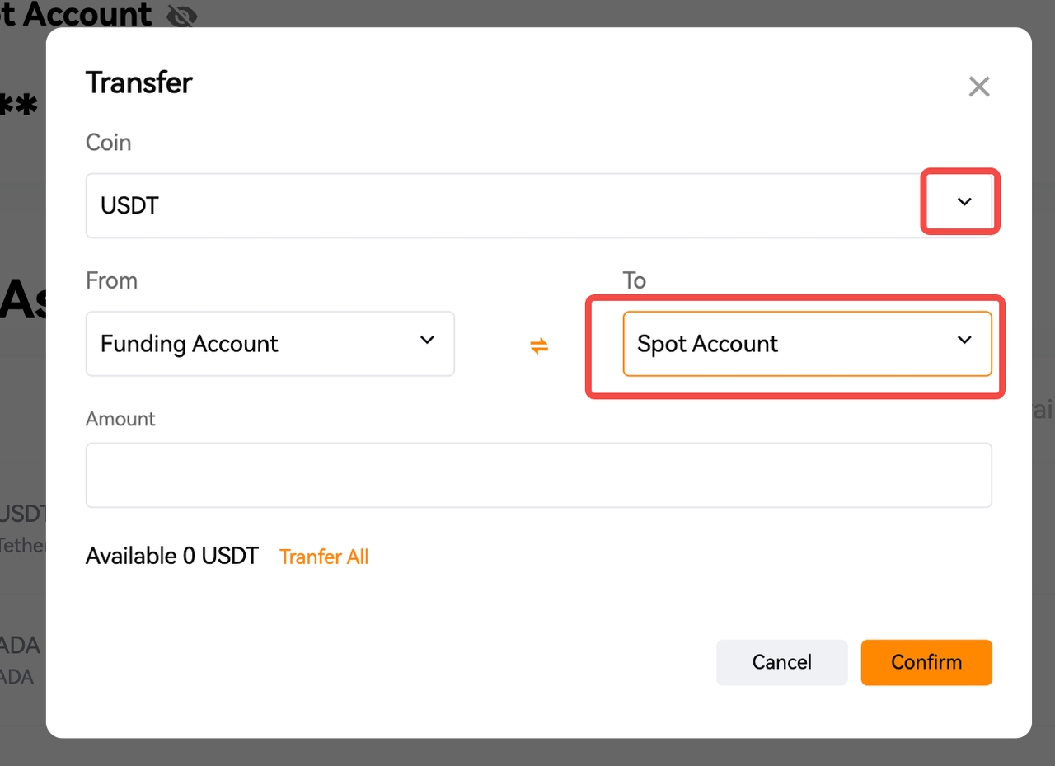The height and width of the screenshot is (766, 1055).
Task: Click the Tranfer All link
Action: pyautogui.click(x=324, y=557)
